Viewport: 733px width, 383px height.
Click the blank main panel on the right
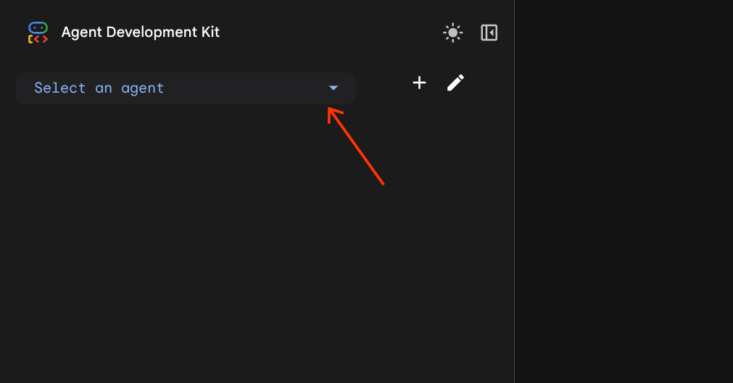(624, 191)
